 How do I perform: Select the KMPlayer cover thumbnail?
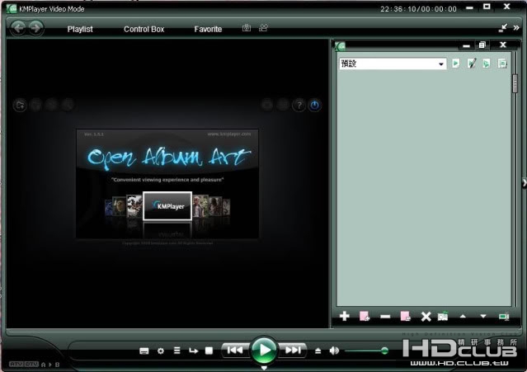point(167,206)
